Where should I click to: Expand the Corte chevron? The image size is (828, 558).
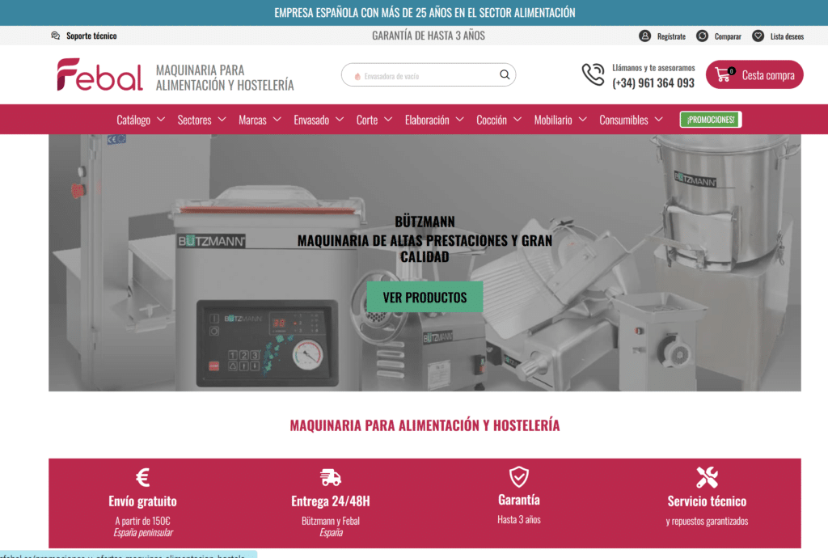coord(388,120)
